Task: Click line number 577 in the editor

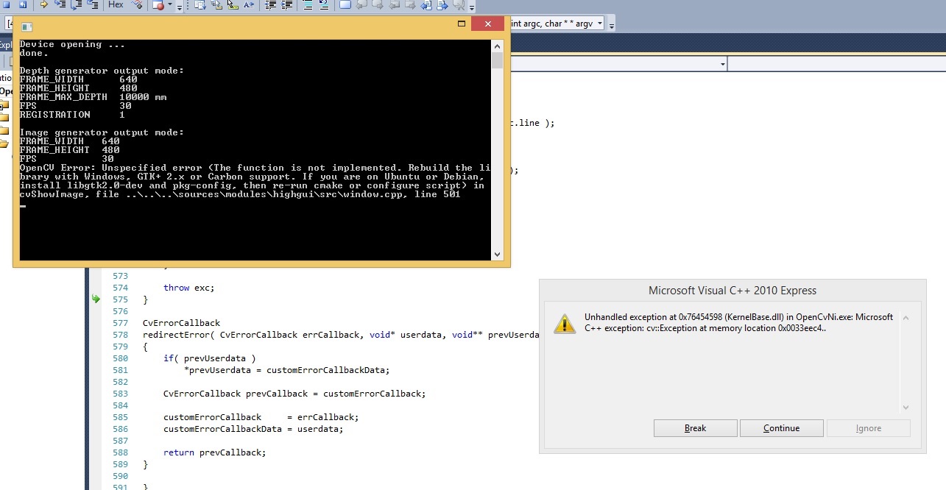Action: (x=120, y=323)
